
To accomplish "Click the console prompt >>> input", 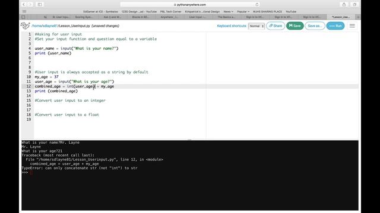I will point(31,172).
